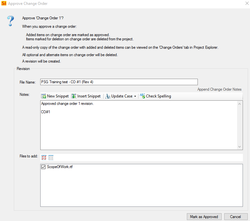Open the Update Case dropdown arrow
The height and width of the screenshot is (221, 250).
135,96
